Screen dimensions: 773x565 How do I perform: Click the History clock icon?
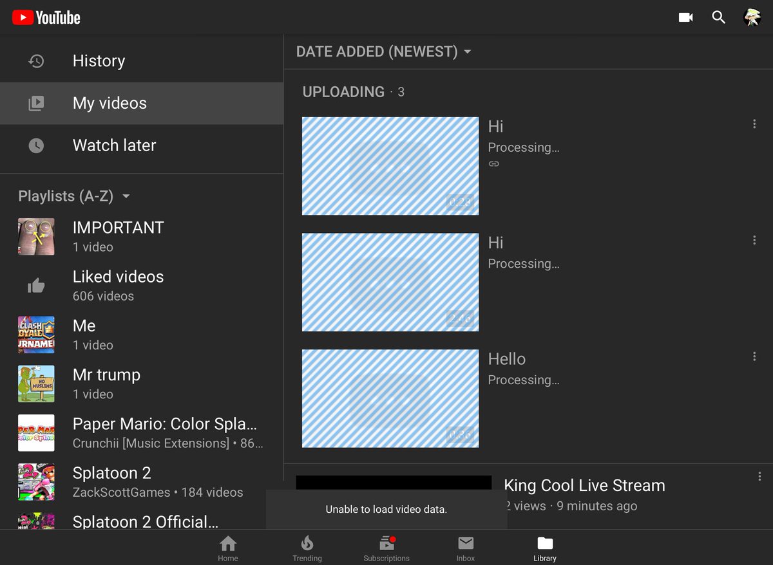coord(36,61)
